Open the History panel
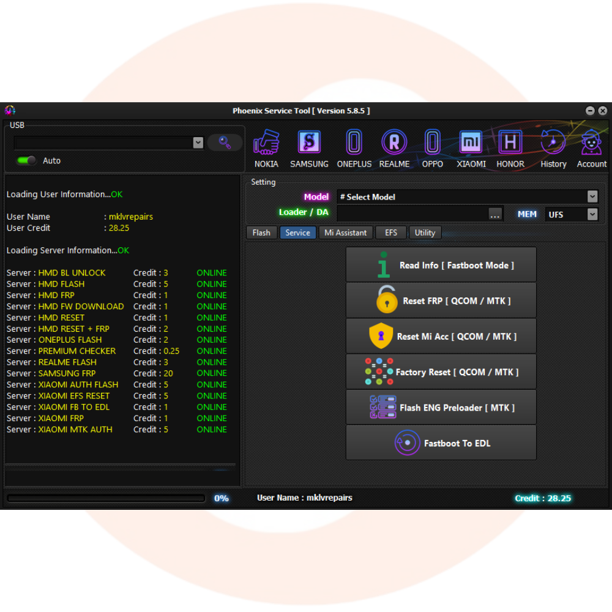612x612 pixels. [553, 149]
